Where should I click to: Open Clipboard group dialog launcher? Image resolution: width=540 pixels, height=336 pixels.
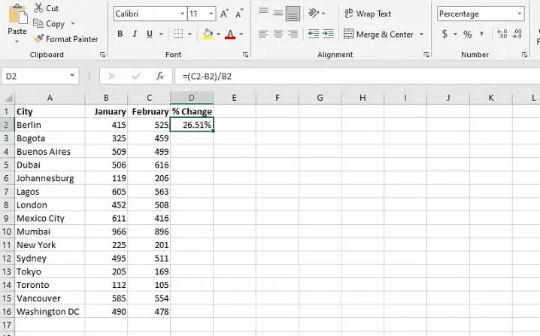point(102,54)
